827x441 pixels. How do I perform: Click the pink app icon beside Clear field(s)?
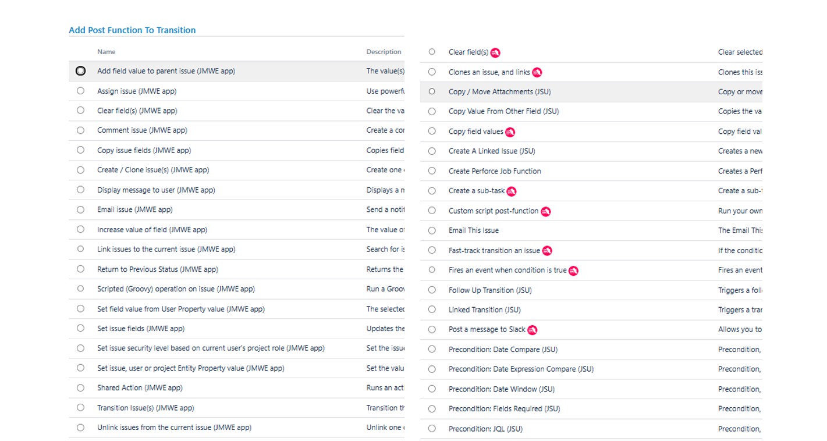495,52
